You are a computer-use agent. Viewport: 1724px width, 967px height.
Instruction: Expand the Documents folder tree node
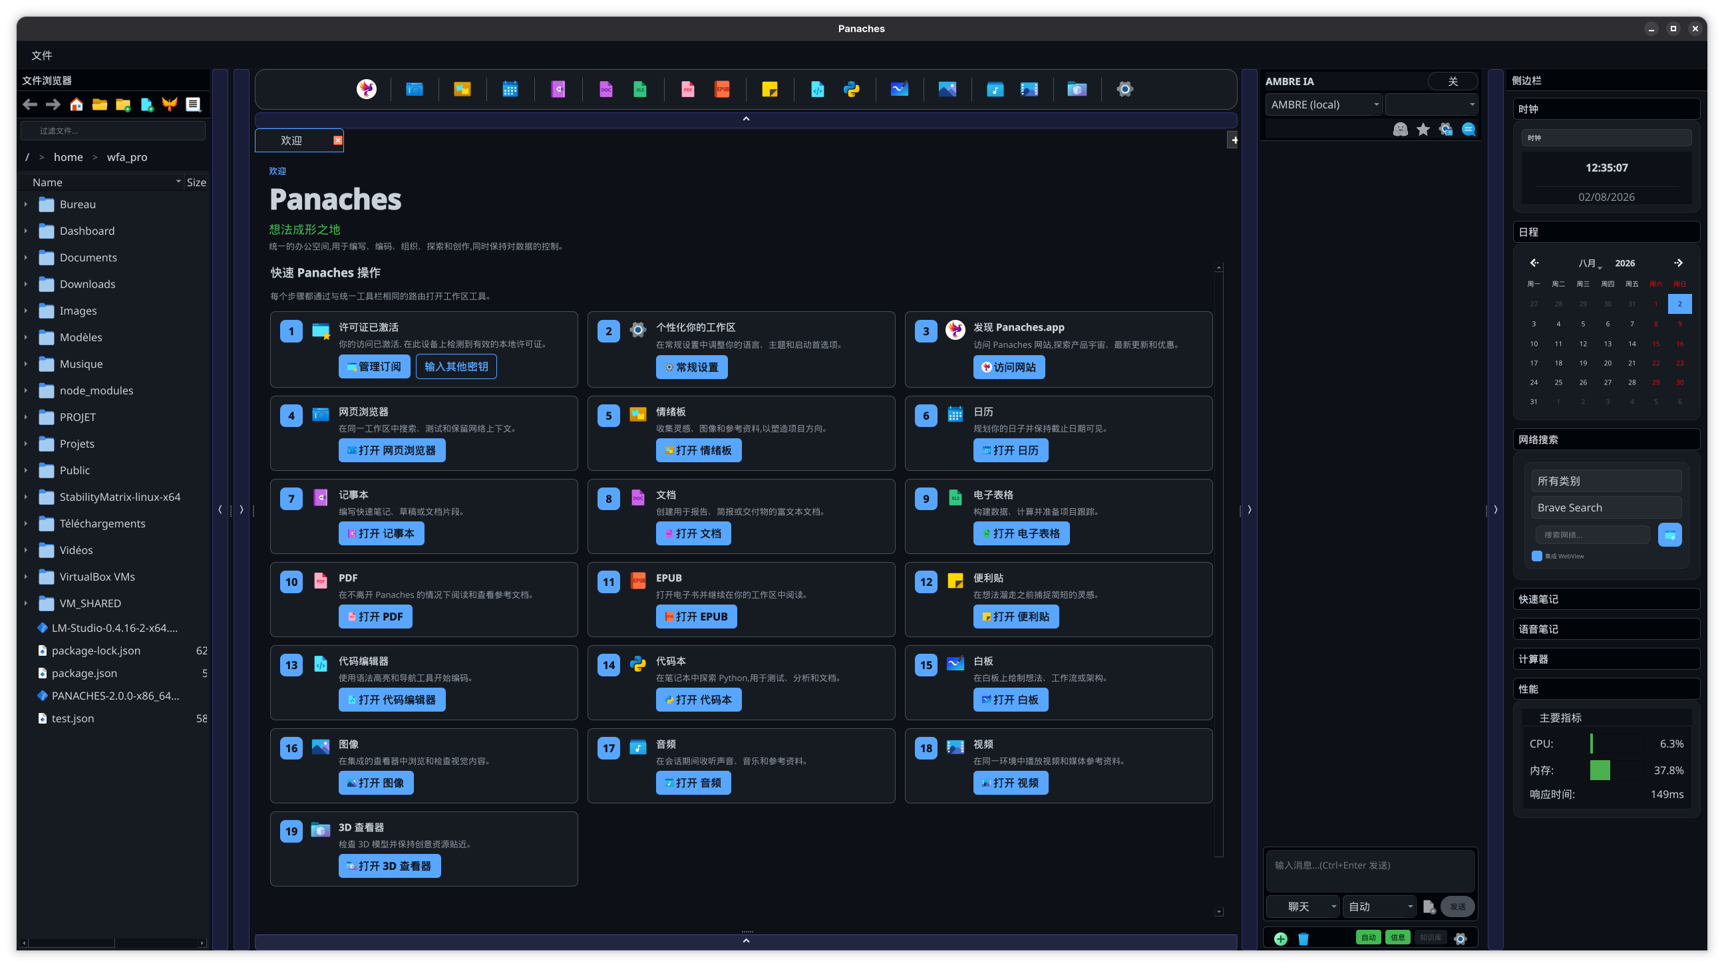pos(26,257)
